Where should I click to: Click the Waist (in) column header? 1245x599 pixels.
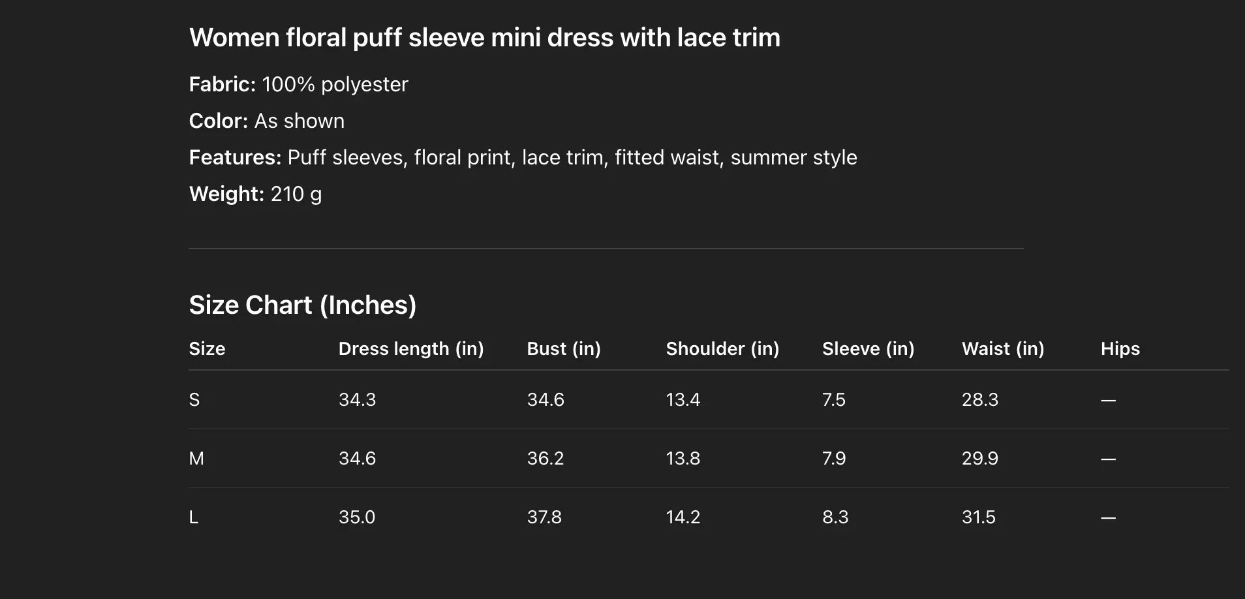coord(1002,348)
